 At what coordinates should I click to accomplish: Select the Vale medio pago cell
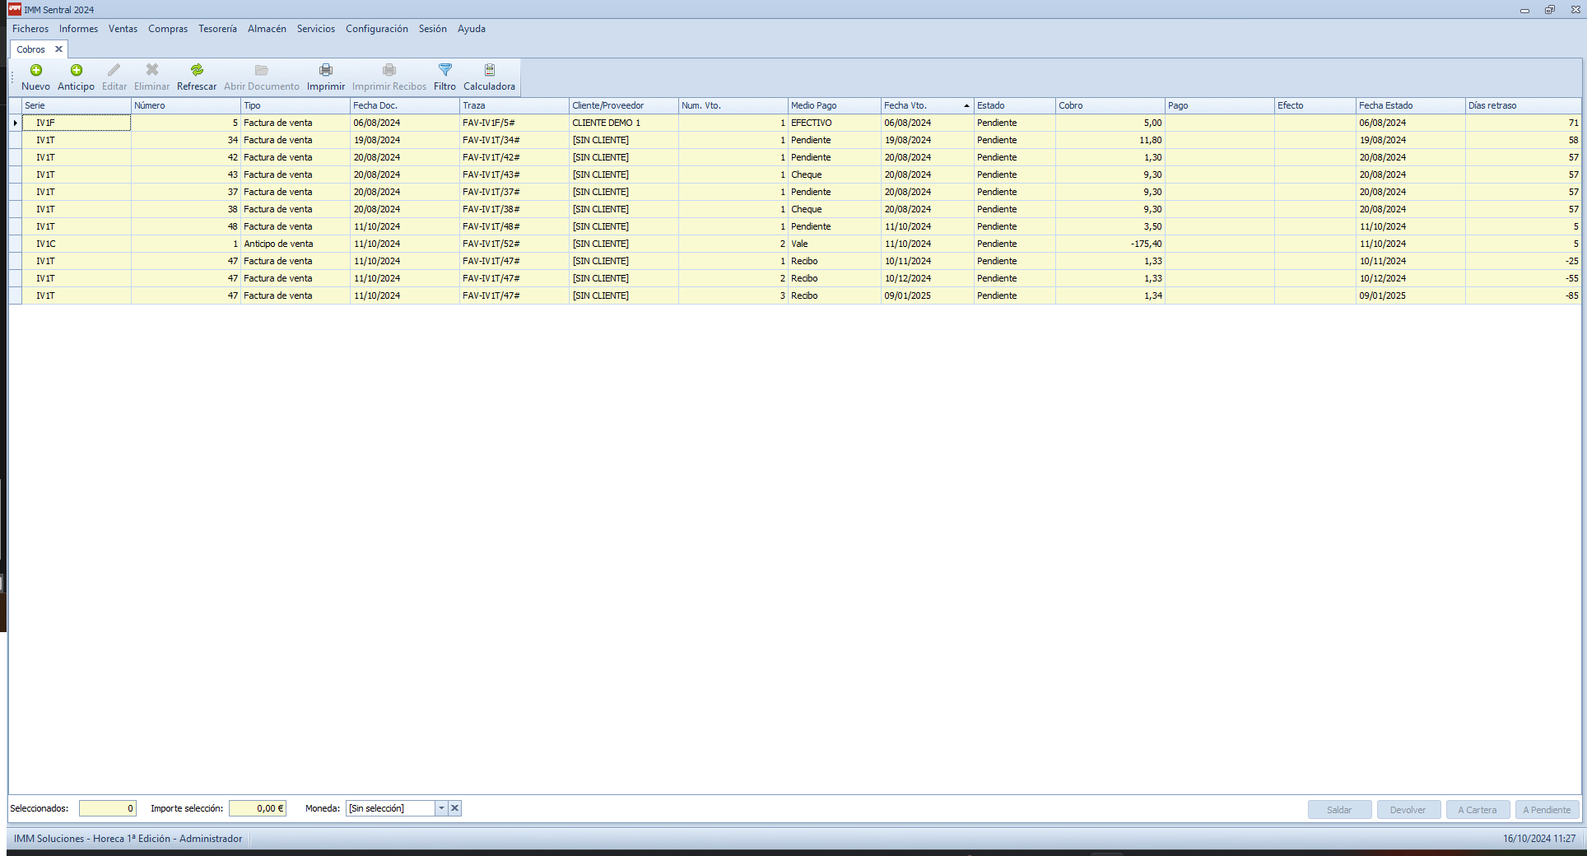pyautogui.click(x=834, y=244)
